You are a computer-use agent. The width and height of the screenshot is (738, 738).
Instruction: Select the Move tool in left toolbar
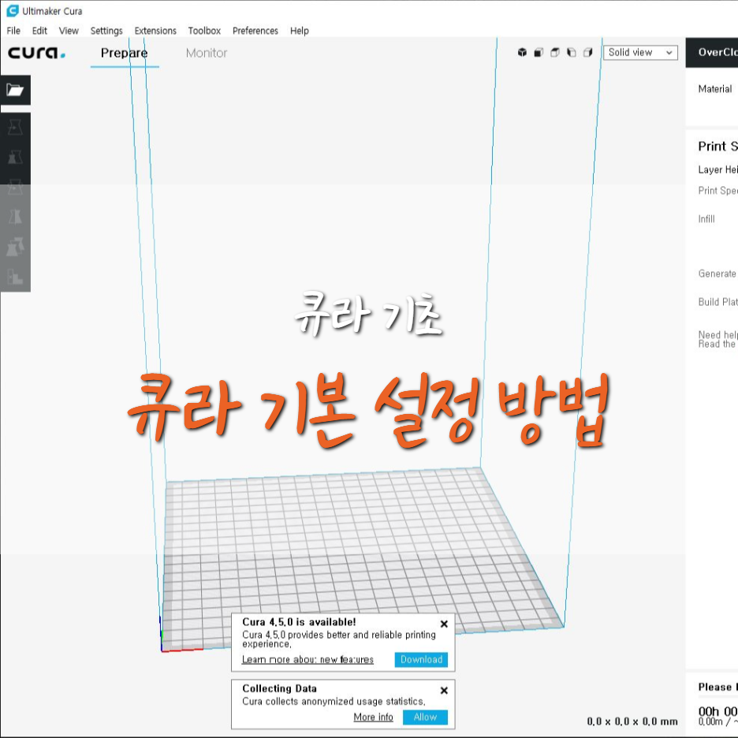click(x=15, y=128)
